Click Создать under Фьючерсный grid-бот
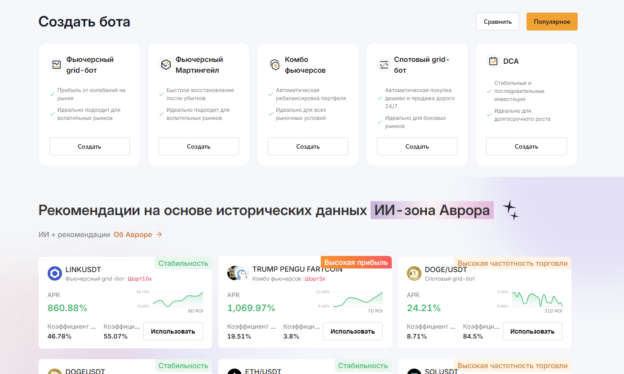This screenshot has width=624, height=374. (x=89, y=146)
